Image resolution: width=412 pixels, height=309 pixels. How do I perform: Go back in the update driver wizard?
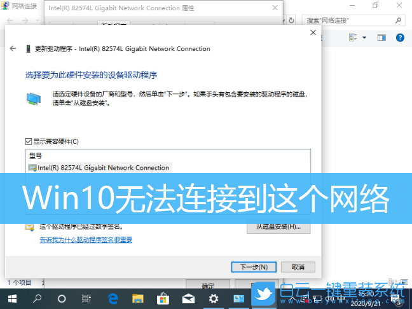13,48
